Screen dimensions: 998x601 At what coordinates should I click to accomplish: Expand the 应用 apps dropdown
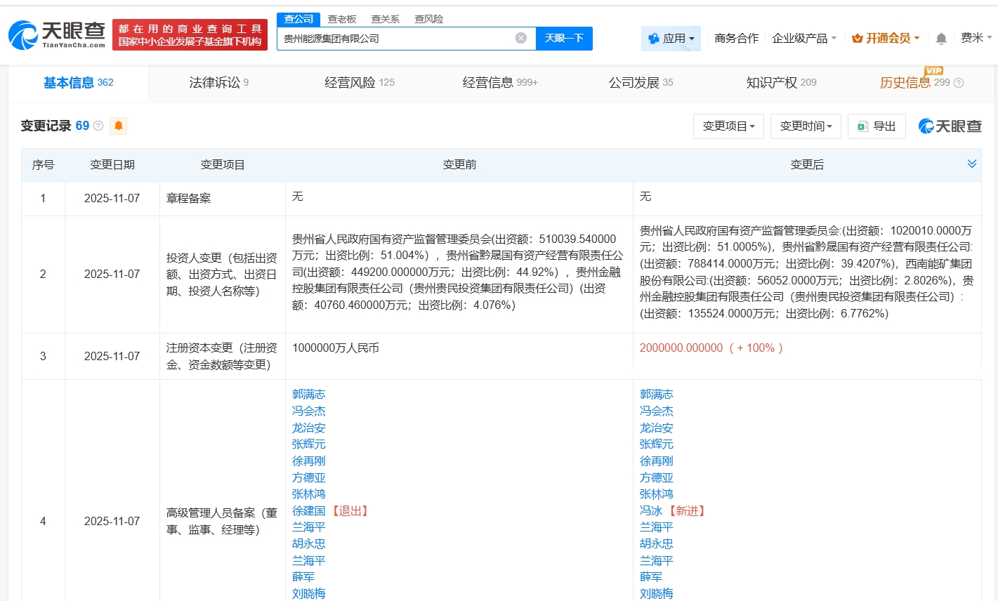tap(671, 39)
